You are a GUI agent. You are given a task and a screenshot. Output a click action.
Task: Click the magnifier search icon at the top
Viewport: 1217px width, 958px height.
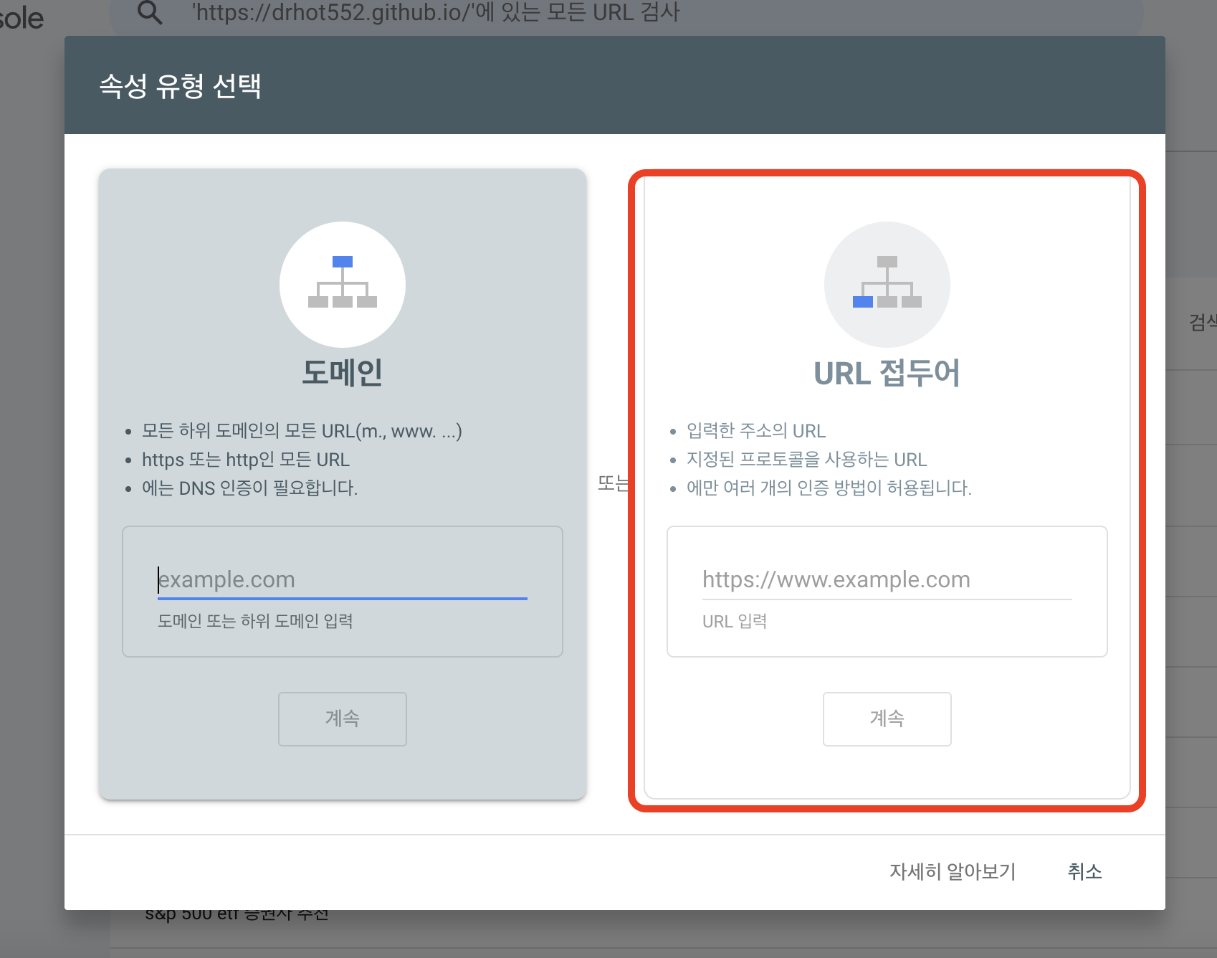(149, 11)
